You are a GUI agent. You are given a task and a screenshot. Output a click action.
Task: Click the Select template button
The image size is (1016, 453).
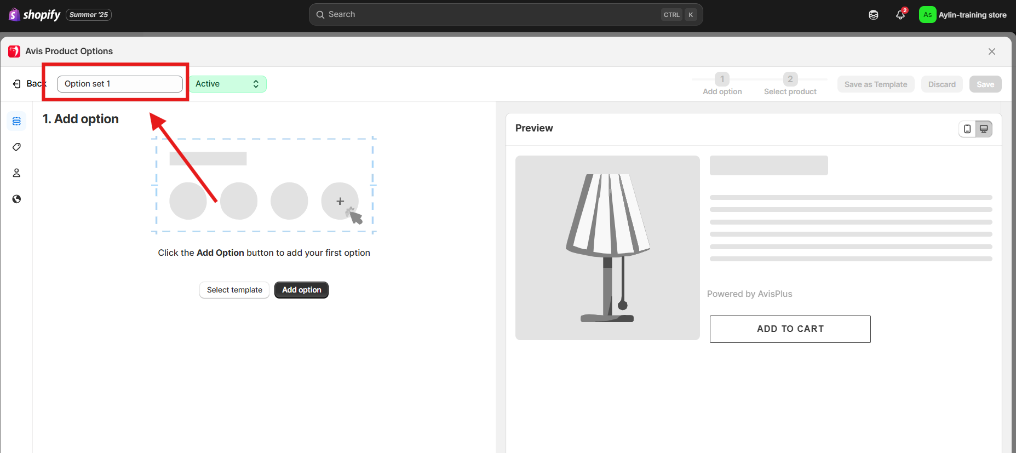click(x=234, y=290)
